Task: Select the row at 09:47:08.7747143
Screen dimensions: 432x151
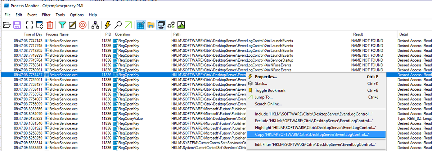Action: point(216,41)
